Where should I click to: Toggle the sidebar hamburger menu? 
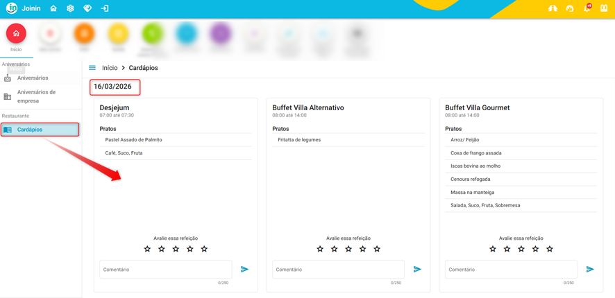point(92,68)
